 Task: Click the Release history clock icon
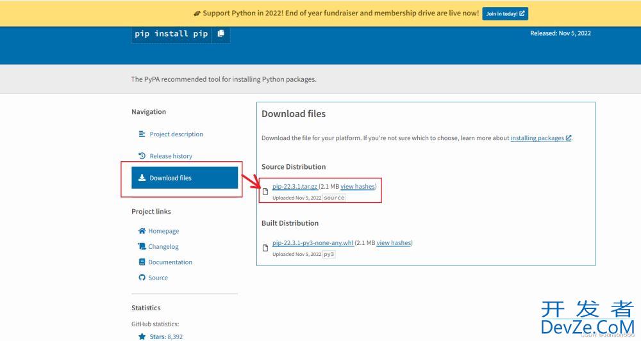tap(142, 155)
